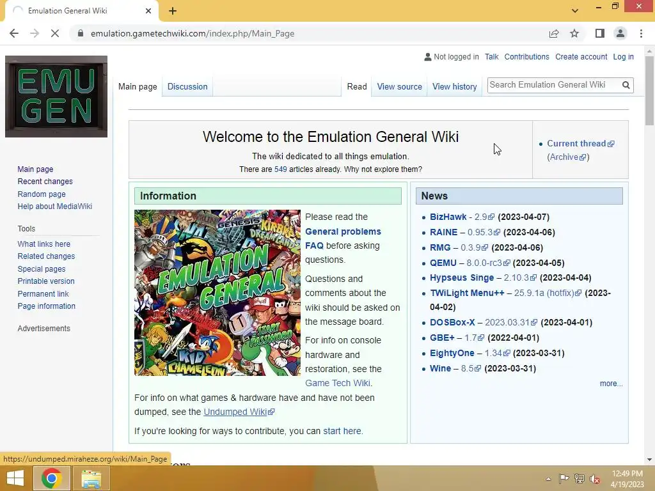Click the Action Center flag icon
Viewport: 655px width, 491px height.
[x=564, y=478]
